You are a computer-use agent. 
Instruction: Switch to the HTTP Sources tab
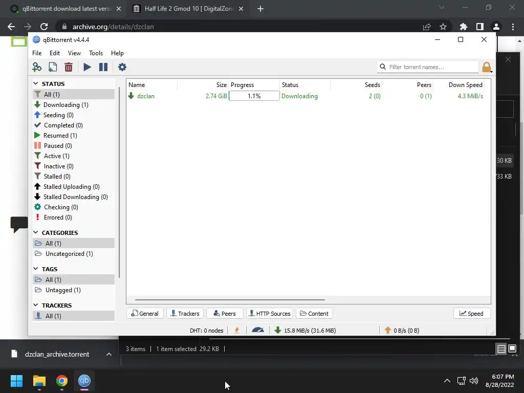(270, 314)
